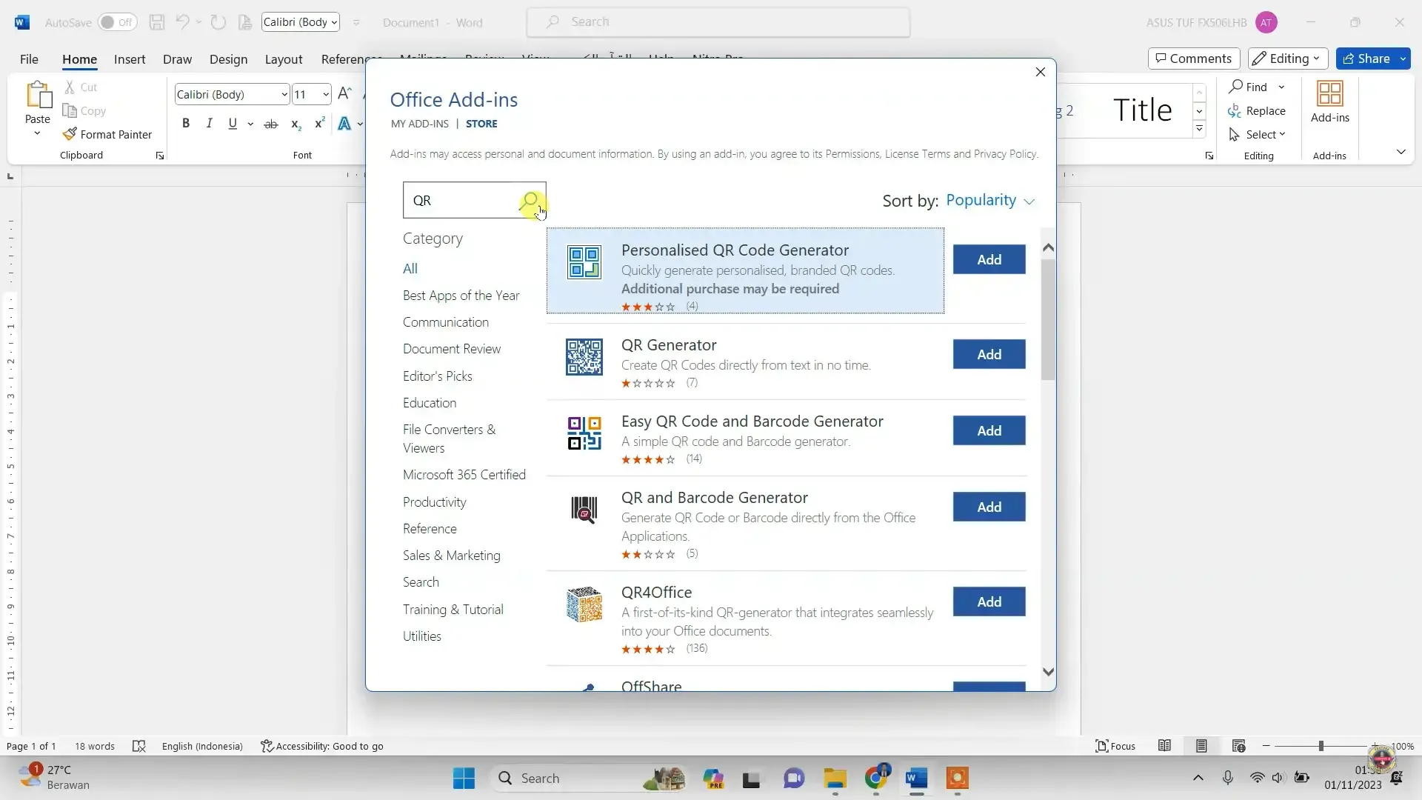Adjust the zoom slider handle
The height and width of the screenshot is (800, 1422).
[x=1321, y=746]
